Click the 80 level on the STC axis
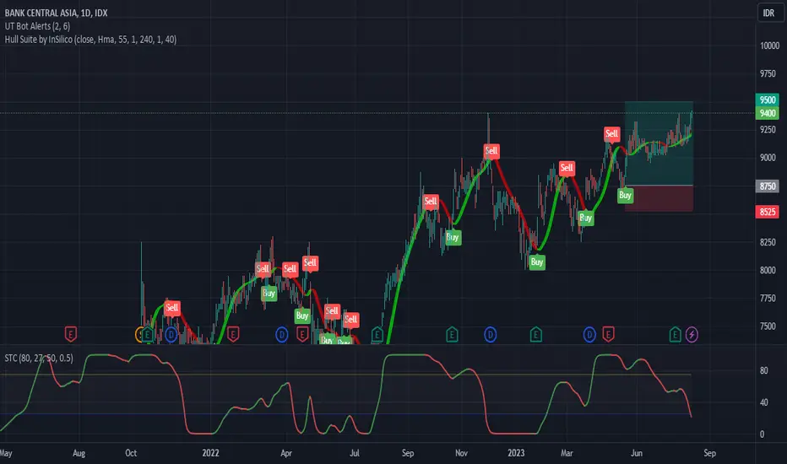 coord(764,370)
